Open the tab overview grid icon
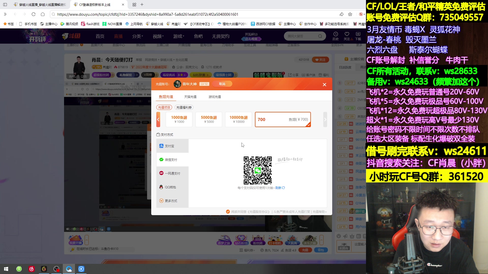The image size is (488, 274). [134, 5]
